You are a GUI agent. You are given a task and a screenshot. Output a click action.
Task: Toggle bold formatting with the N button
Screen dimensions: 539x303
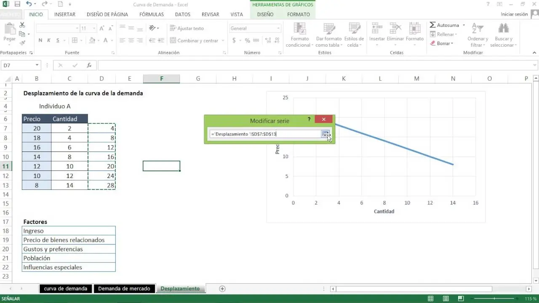40,41
